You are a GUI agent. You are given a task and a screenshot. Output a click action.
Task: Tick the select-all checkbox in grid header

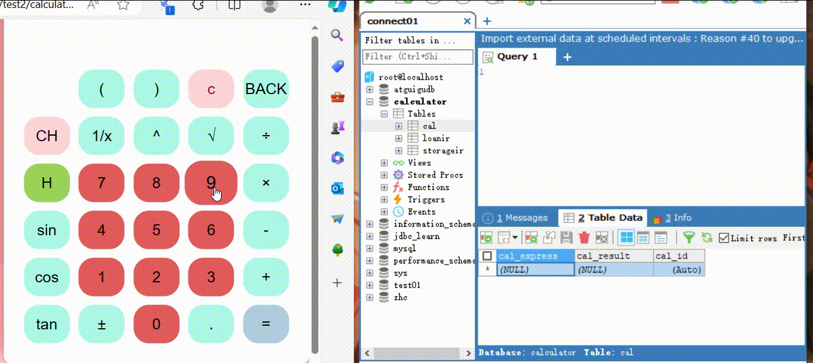pyautogui.click(x=487, y=256)
